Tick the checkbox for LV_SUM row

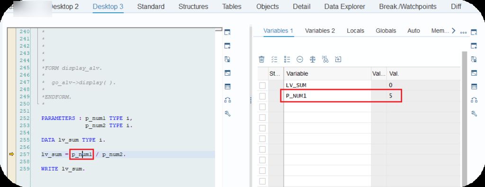pos(262,86)
